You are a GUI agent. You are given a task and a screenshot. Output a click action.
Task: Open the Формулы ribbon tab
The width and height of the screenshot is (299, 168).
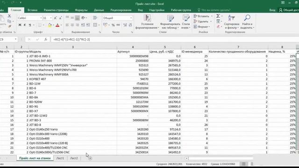point(81,10)
